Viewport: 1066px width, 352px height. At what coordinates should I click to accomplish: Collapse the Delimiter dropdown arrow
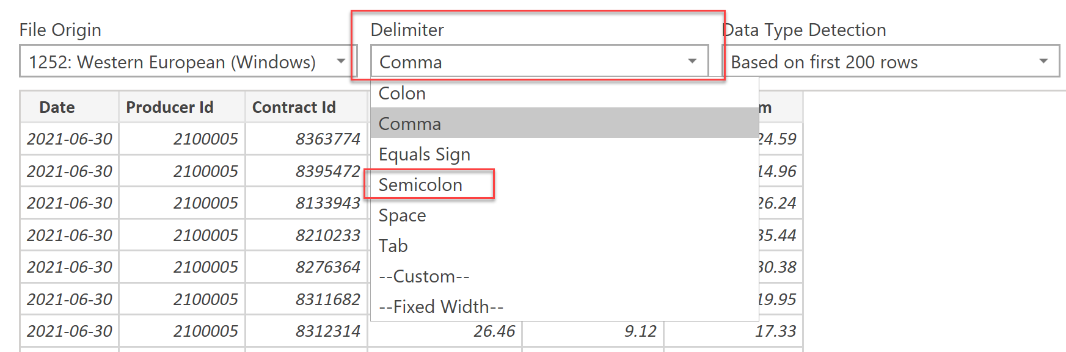(692, 61)
